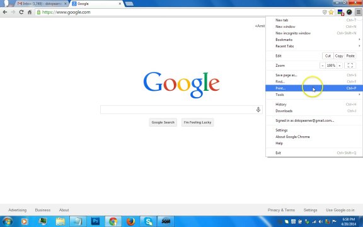Image resolution: width=363 pixels, height=227 pixels.
Task: Open Skype from the taskbar
Action: coord(148,221)
